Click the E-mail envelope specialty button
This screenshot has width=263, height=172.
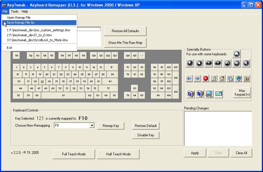pyautogui.click(x=230, y=78)
